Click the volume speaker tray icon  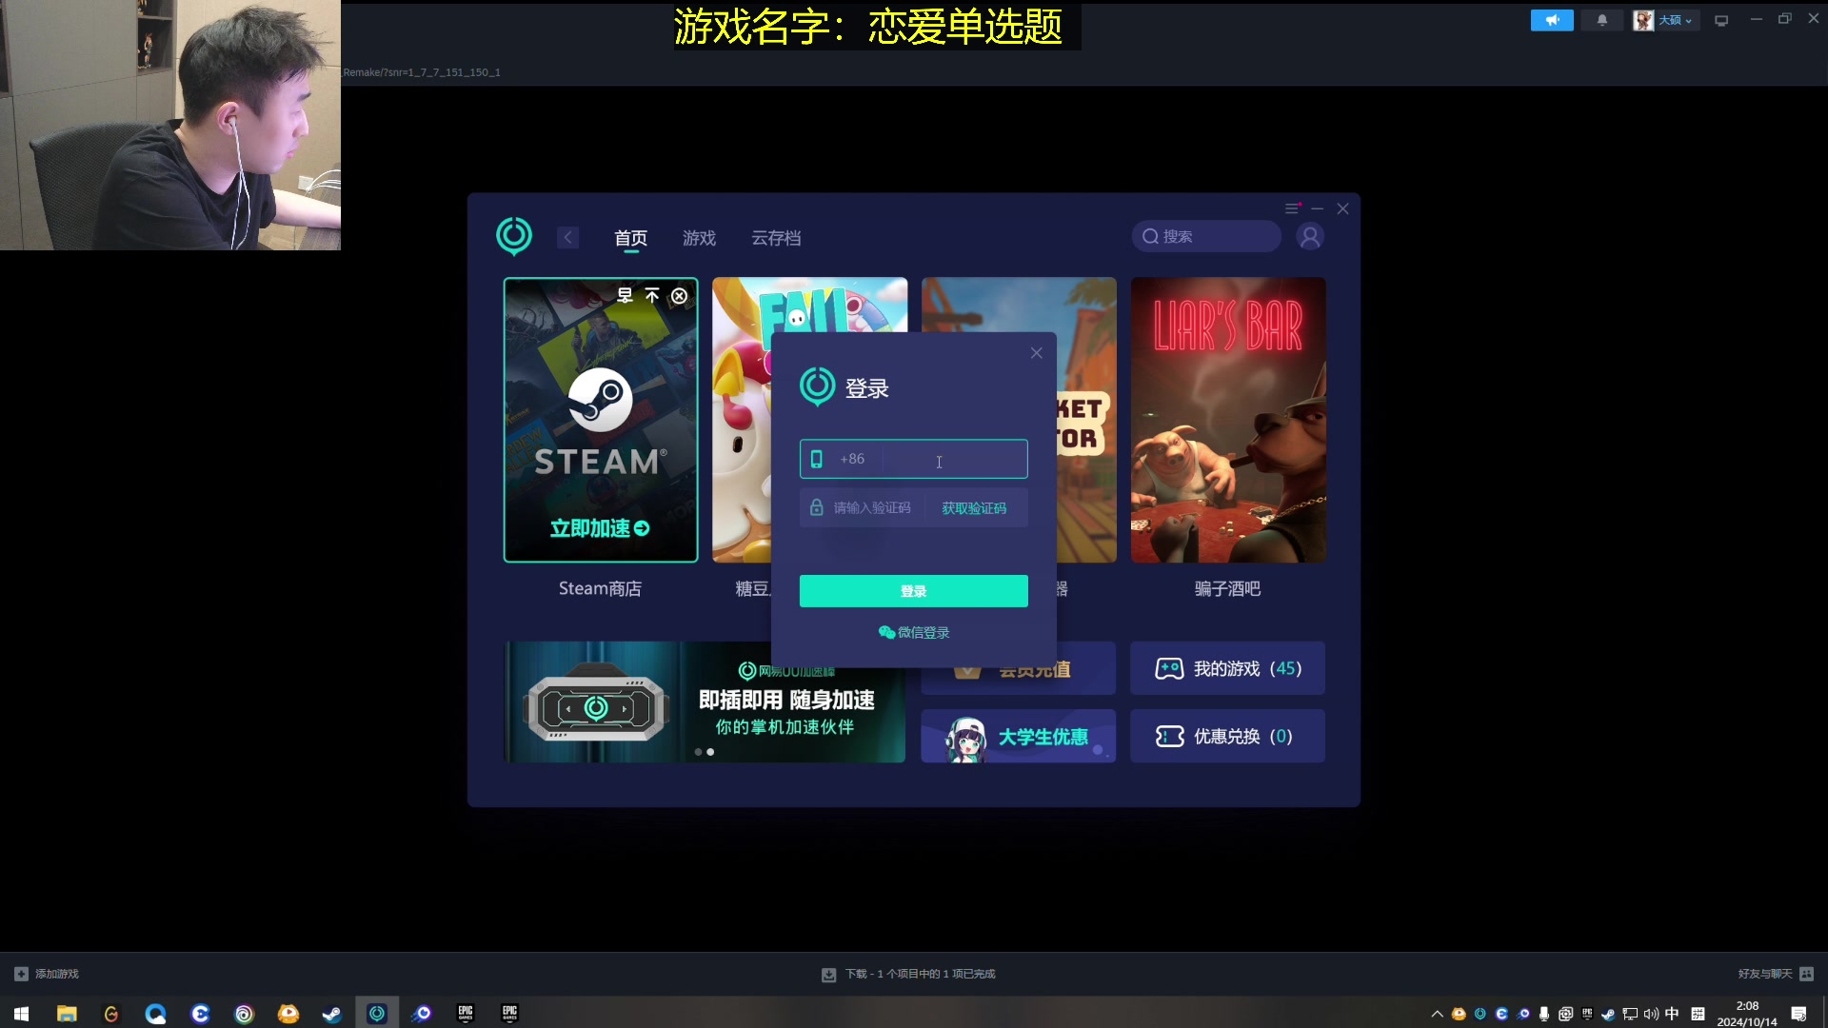1651,1014
